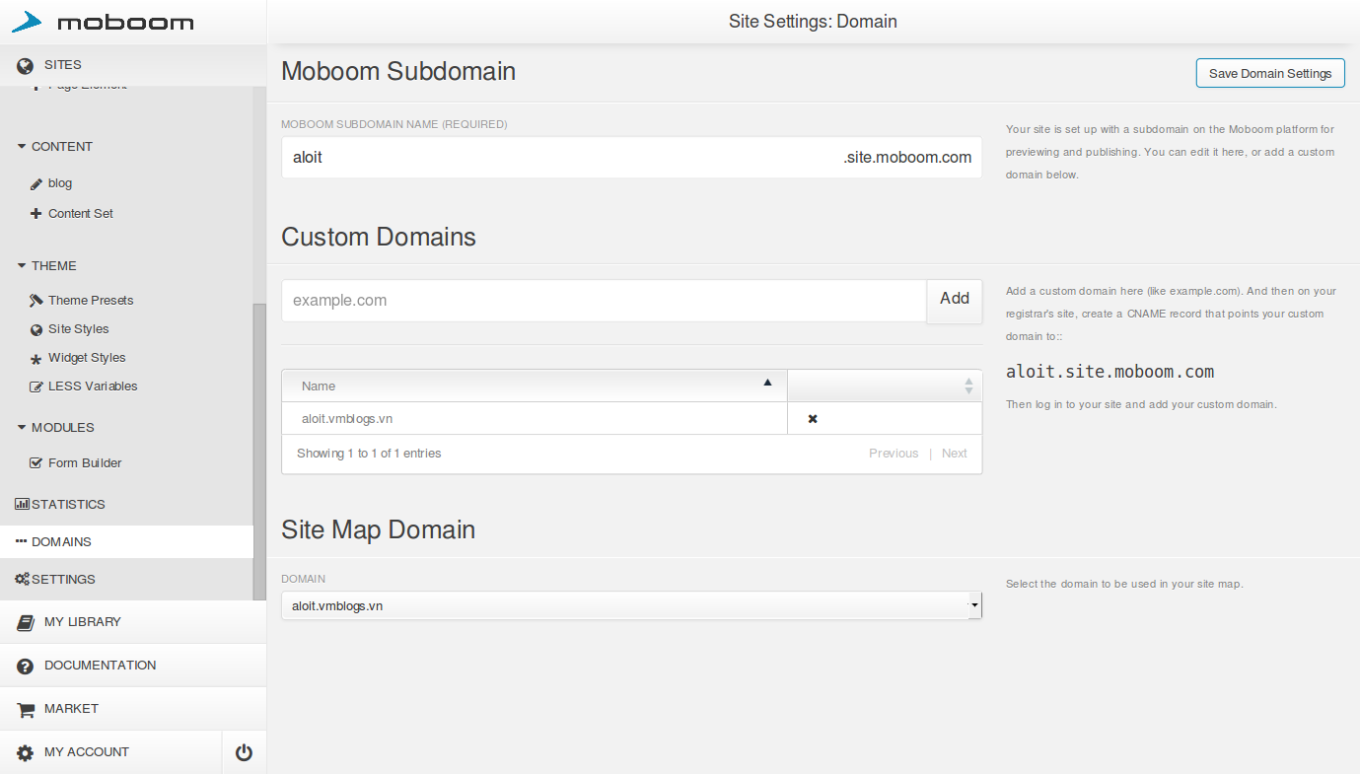This screenshot has width=1360, height=774.
Task: Click the sidebar vertical scrollbar
Action: tap(259, 444)
